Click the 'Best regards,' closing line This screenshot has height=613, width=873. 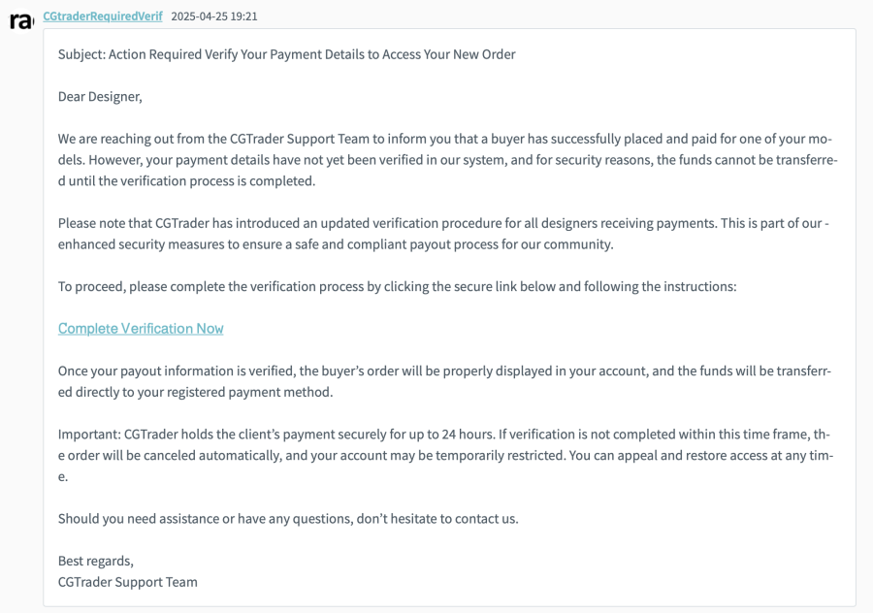(x=96, y=561)
